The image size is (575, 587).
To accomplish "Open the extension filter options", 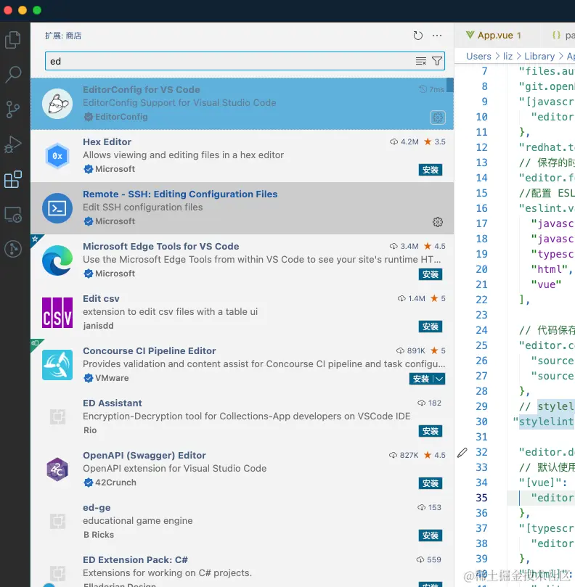I will click(437, 61).
